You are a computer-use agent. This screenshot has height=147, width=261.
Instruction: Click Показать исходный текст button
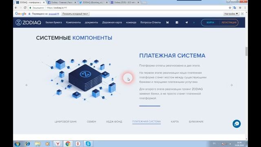(x=75, y=14)
